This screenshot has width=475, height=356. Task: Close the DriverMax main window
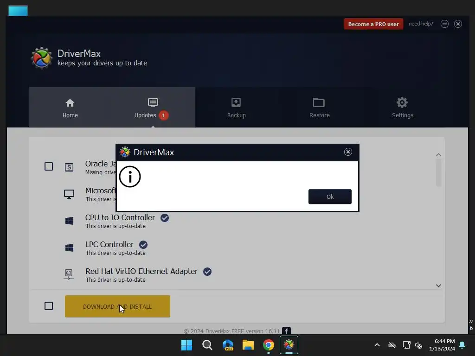[458, 24]
